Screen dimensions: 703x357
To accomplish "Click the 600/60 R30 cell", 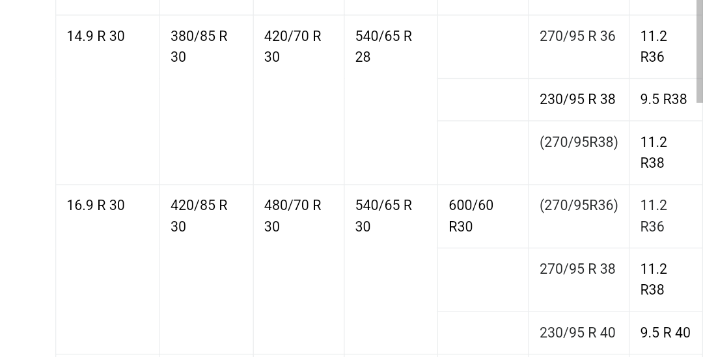I will click(471, 216).
